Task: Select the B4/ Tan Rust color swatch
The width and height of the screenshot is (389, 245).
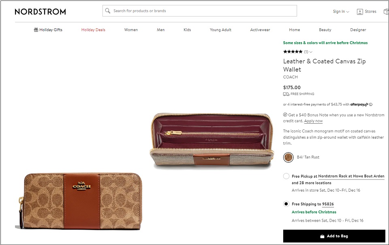Action: point(288,157)
